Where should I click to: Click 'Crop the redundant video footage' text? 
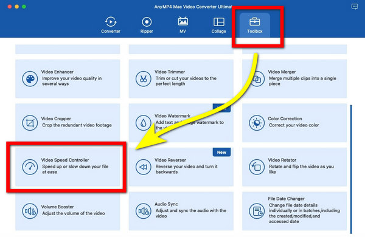click(x=77, y=125)
